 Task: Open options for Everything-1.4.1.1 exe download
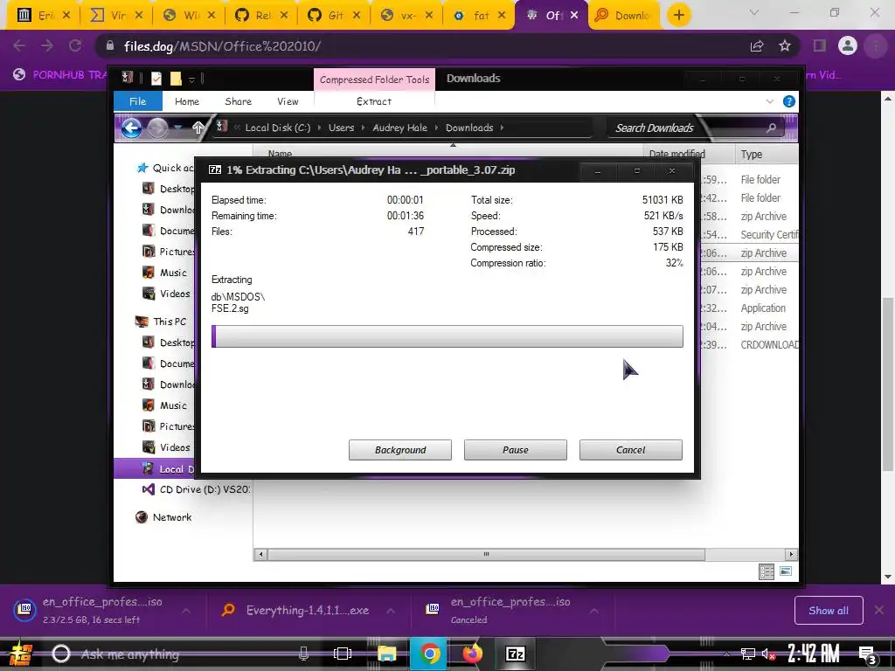tap(391, 611)
